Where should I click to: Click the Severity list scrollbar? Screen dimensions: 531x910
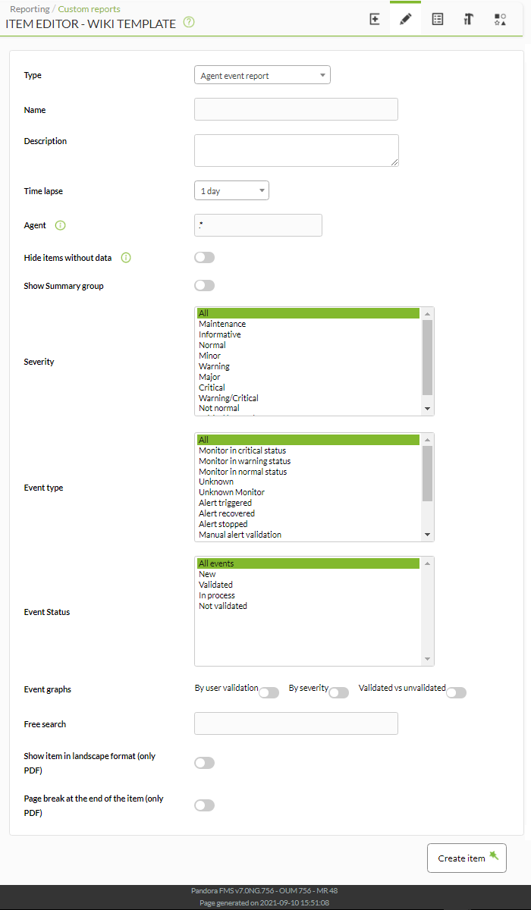coord(428,361)
